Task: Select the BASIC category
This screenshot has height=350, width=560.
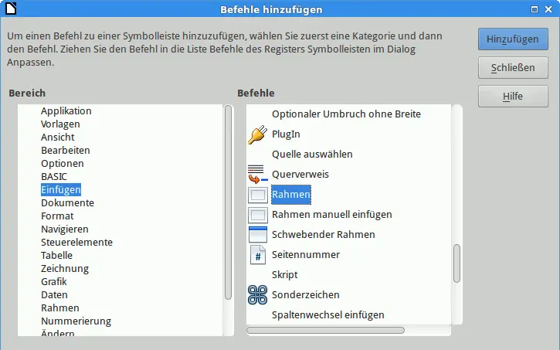Action: tap(54, 176)
